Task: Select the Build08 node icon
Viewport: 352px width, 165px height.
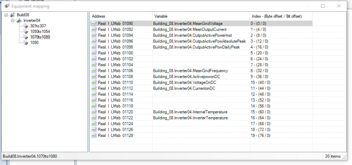Action: 12,15
